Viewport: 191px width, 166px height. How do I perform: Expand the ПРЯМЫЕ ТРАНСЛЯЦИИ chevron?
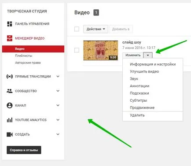tap(58, 77)
